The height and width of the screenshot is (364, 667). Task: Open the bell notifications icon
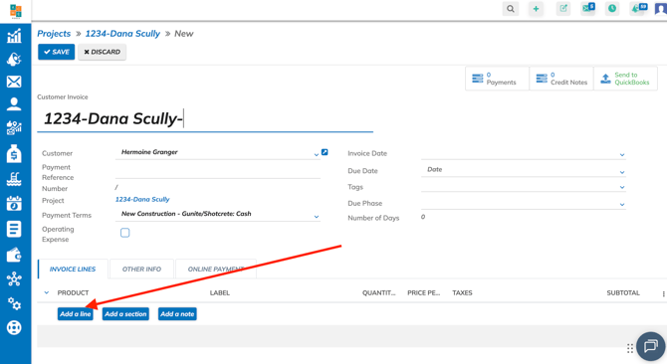[x=638, y=9]
